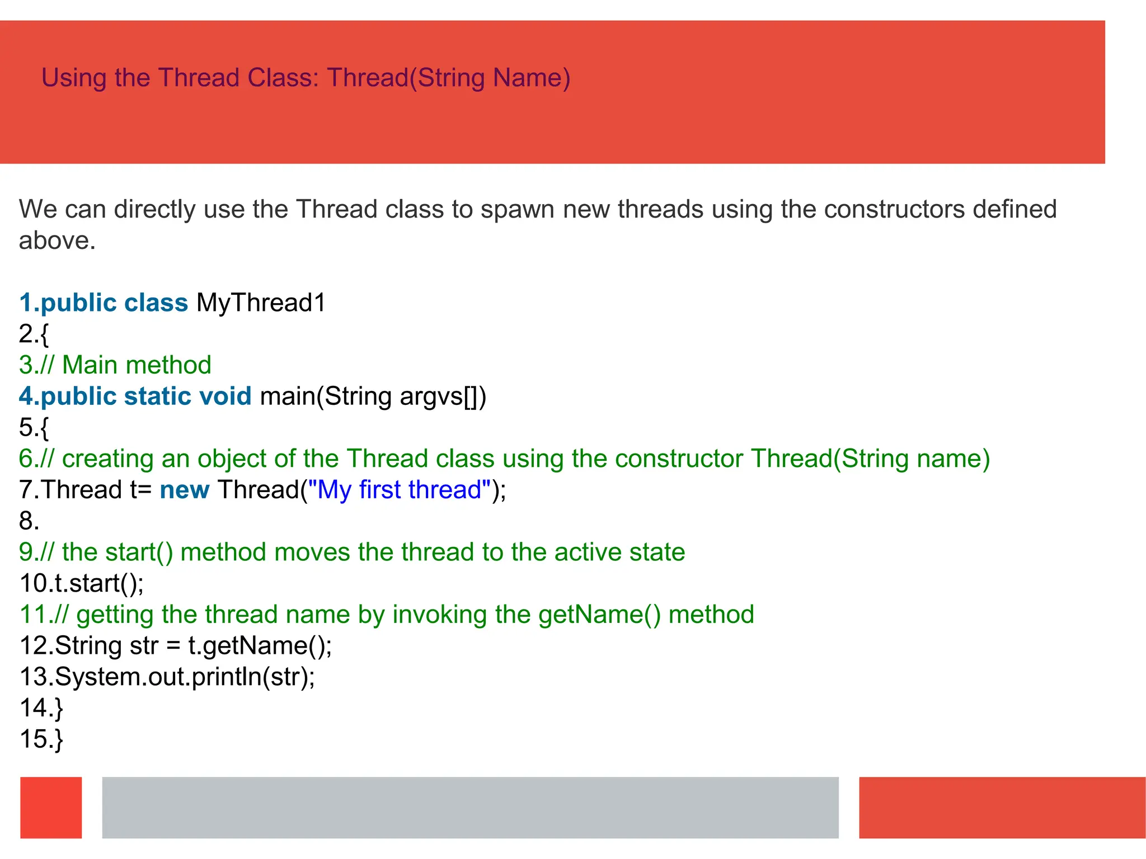
Task: Click the empty line 8
Action: click(x=29, y=521)
